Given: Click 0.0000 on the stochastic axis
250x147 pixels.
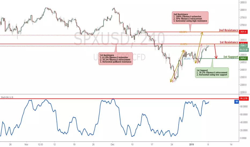Looking at the screenshot, I should tap(244, 138).
